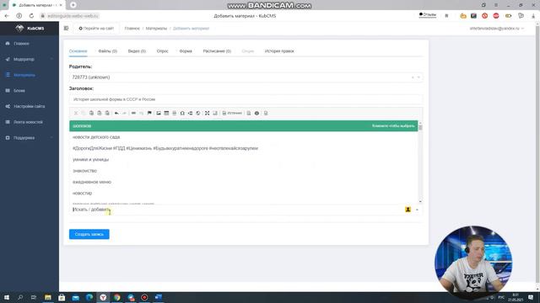540x303 pixels.
Task: Switch to the Опрос tab
Action: click(x=162, y=50)
